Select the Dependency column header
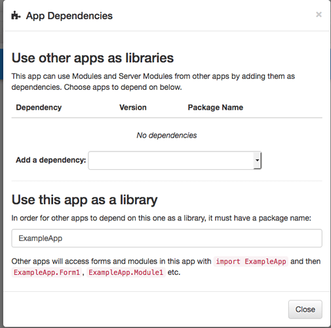This screenshot has width=331, height=328. point(39,108)
